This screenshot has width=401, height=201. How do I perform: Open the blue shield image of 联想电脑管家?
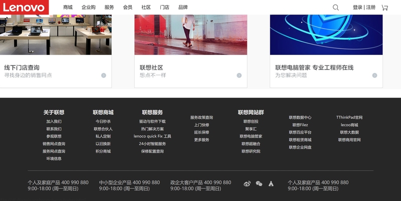326,34
